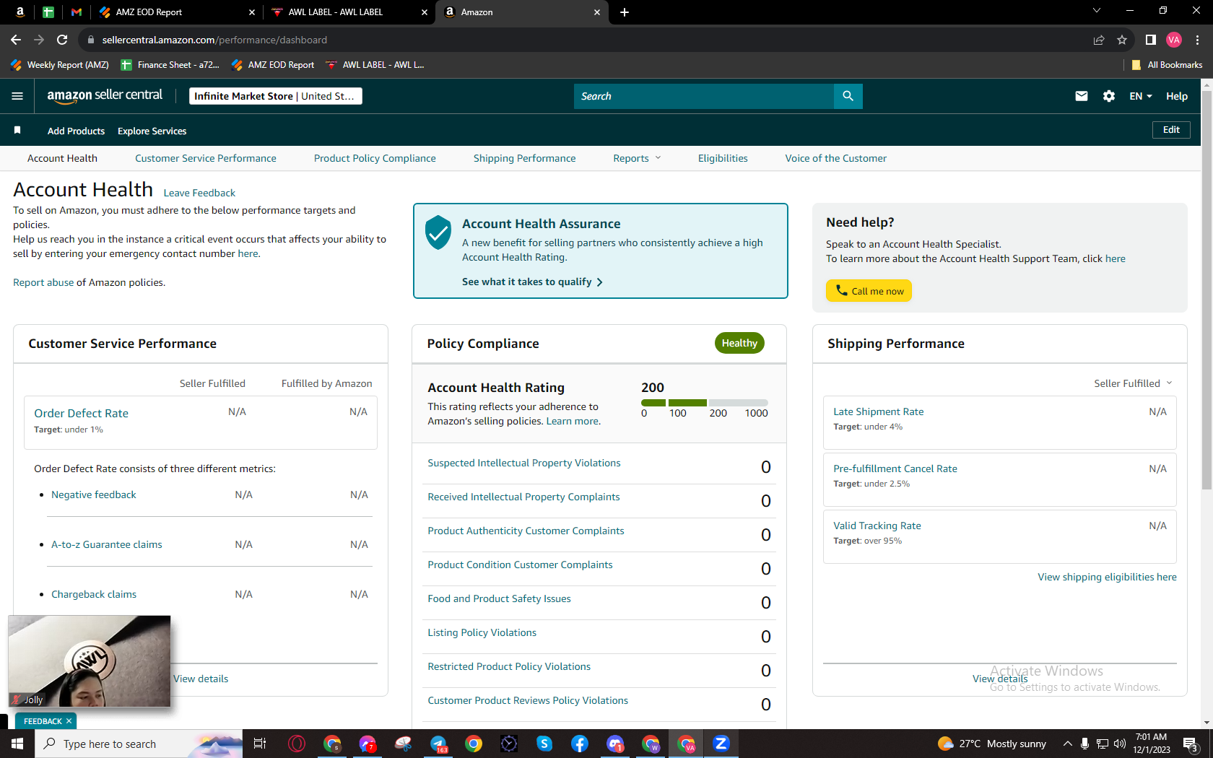
Task: Click the Edit button
Action: [1171, 130]
